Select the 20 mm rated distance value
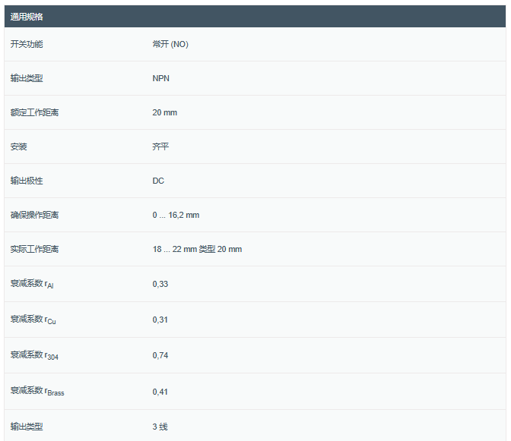This screenshot has height=441, width=511. tap(165, 112)
